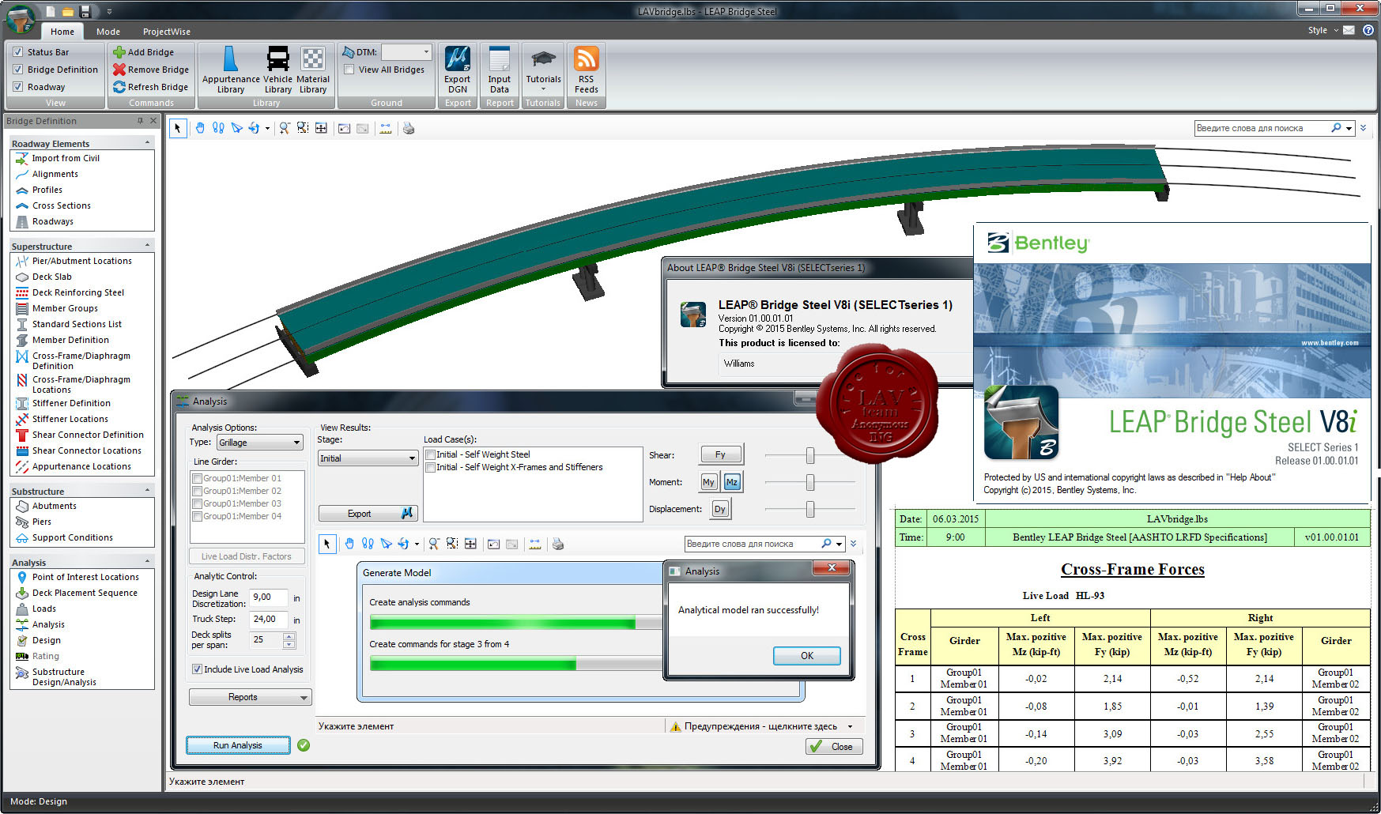This screenshot has height=814, width=1381.
Task: Click My moment result button
Action: point(708,482)
